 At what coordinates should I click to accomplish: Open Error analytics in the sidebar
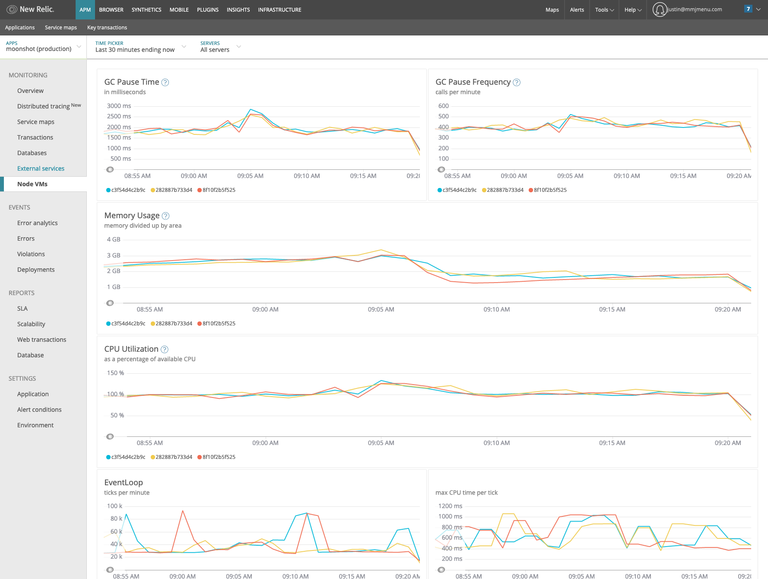(38, 223)
